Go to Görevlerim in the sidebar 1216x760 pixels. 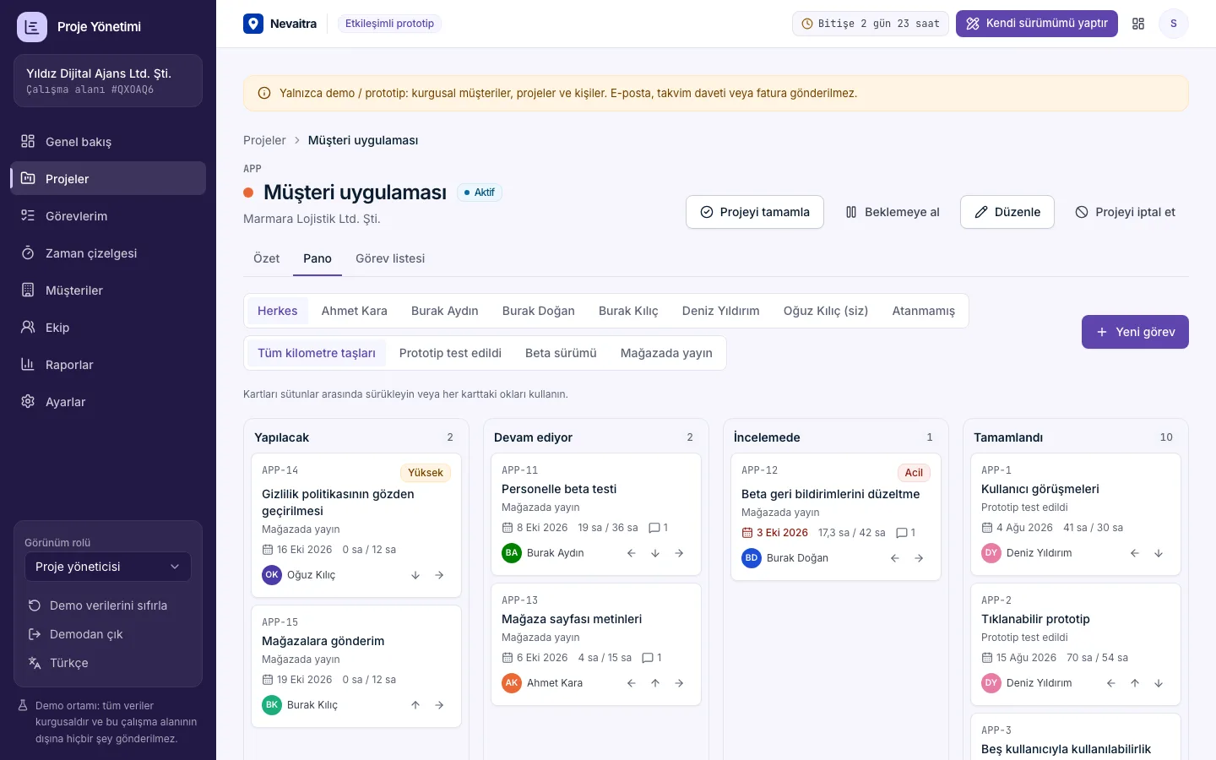pyautogui.click(x=108, y=216)
